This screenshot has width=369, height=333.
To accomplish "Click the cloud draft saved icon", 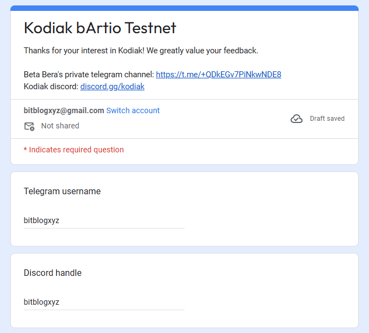I will tap(297, 119).
